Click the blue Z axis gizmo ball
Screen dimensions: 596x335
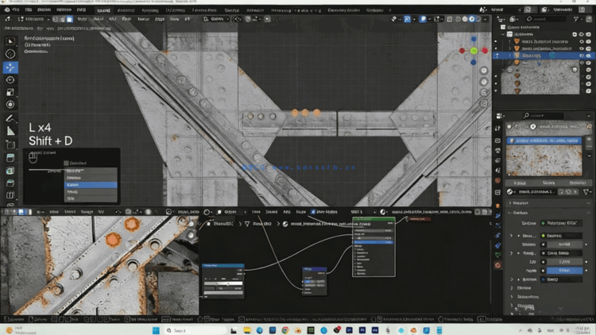[x=474, y=39]
